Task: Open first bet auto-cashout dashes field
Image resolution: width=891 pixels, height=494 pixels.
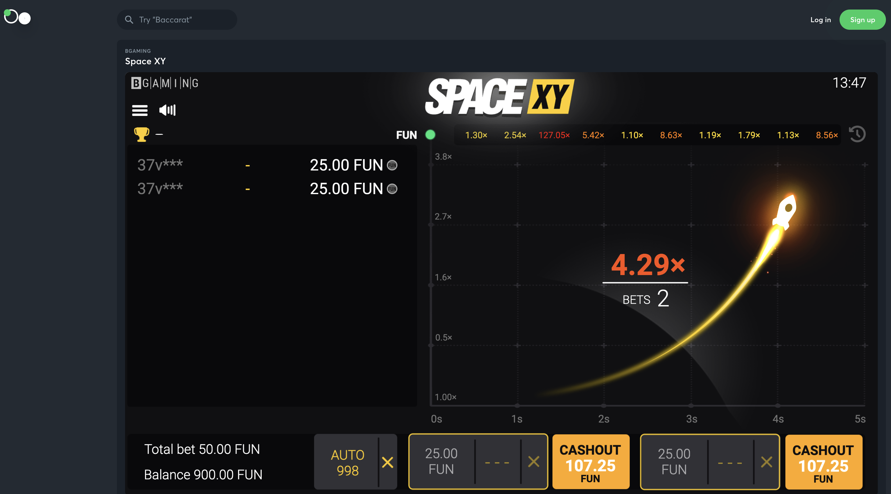Action: coord(497,462)
